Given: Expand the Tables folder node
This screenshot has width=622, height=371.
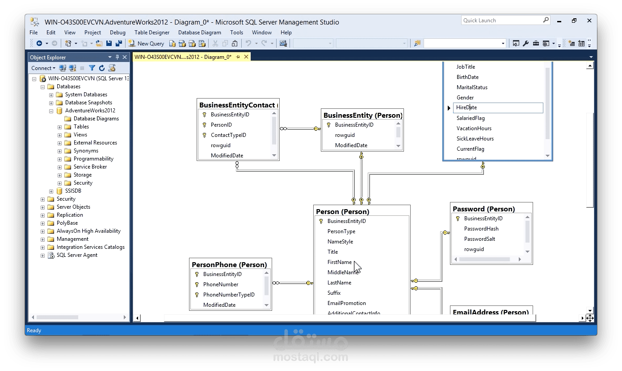Looking at the screenshot, I should (59, 127).
